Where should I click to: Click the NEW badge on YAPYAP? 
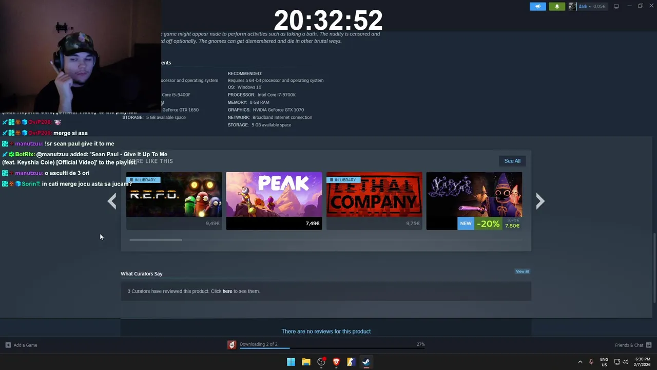click(466, 224)
